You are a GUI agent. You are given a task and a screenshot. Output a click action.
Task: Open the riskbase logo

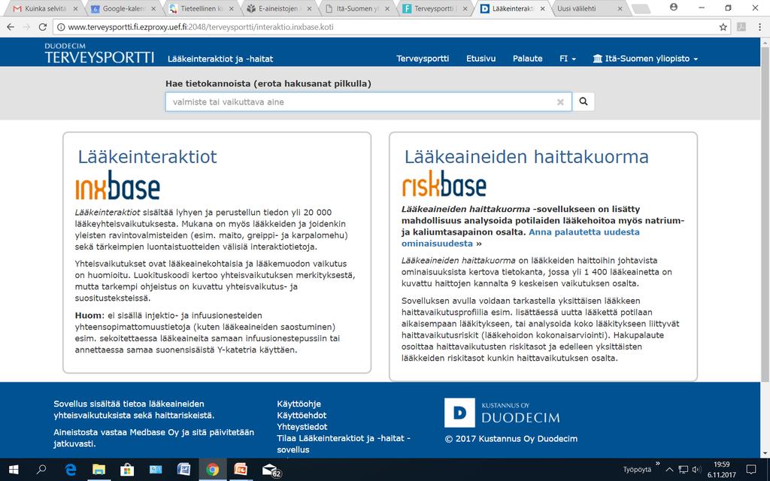point(444,185)
